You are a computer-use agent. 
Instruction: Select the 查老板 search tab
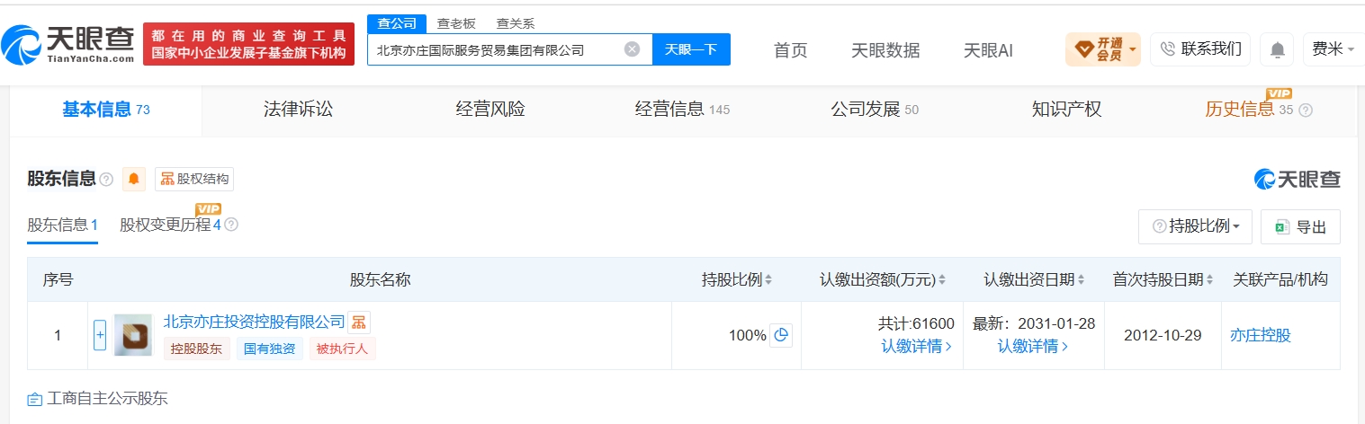point(457,23)
